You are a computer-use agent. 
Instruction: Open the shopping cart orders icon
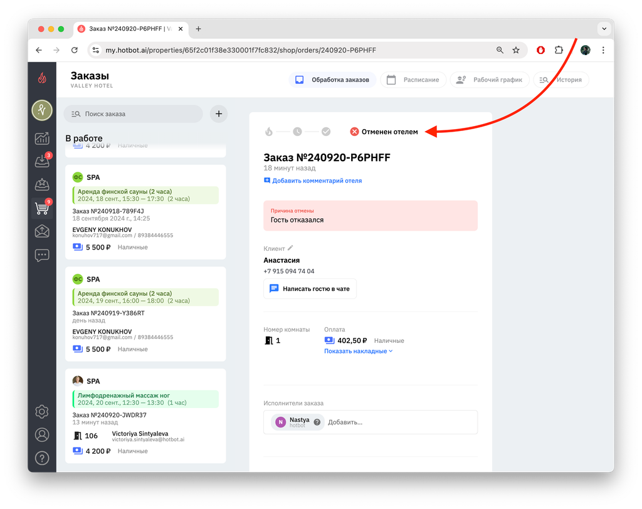click(42, 207)
